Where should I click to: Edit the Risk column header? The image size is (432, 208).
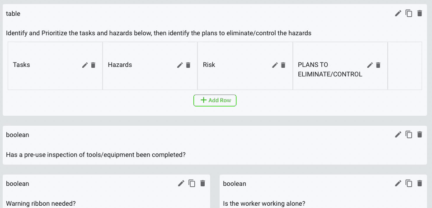(x=275, y=65)
